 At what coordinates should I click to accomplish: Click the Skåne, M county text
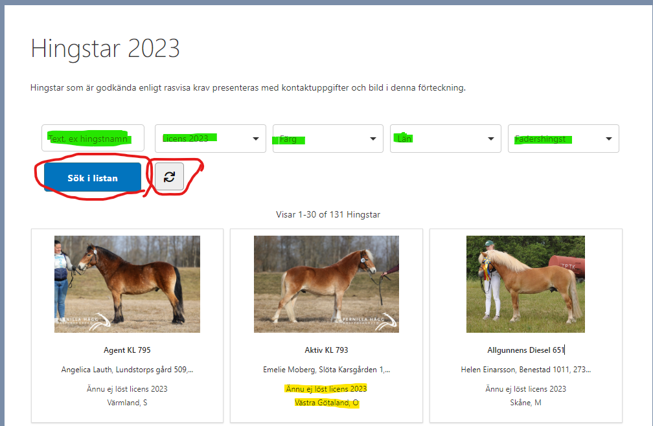(x=525, y=403)
